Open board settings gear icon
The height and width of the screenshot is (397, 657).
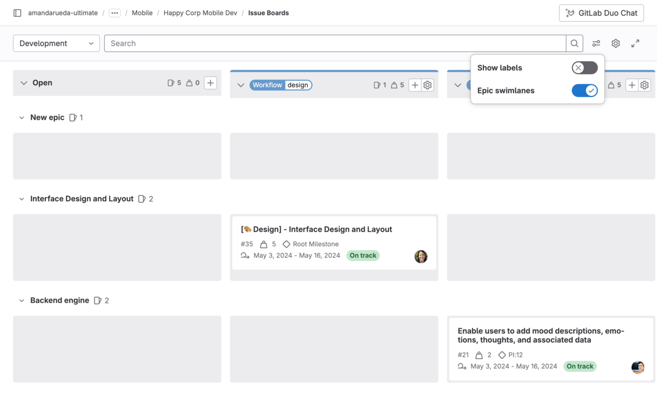coord(616,43)
